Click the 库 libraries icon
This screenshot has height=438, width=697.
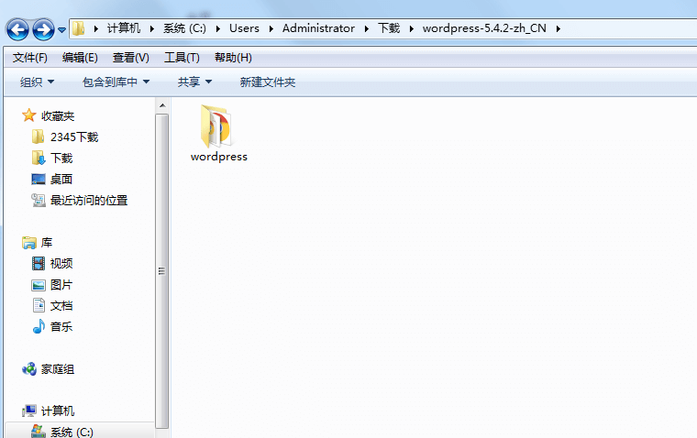(x=29, y=243)
